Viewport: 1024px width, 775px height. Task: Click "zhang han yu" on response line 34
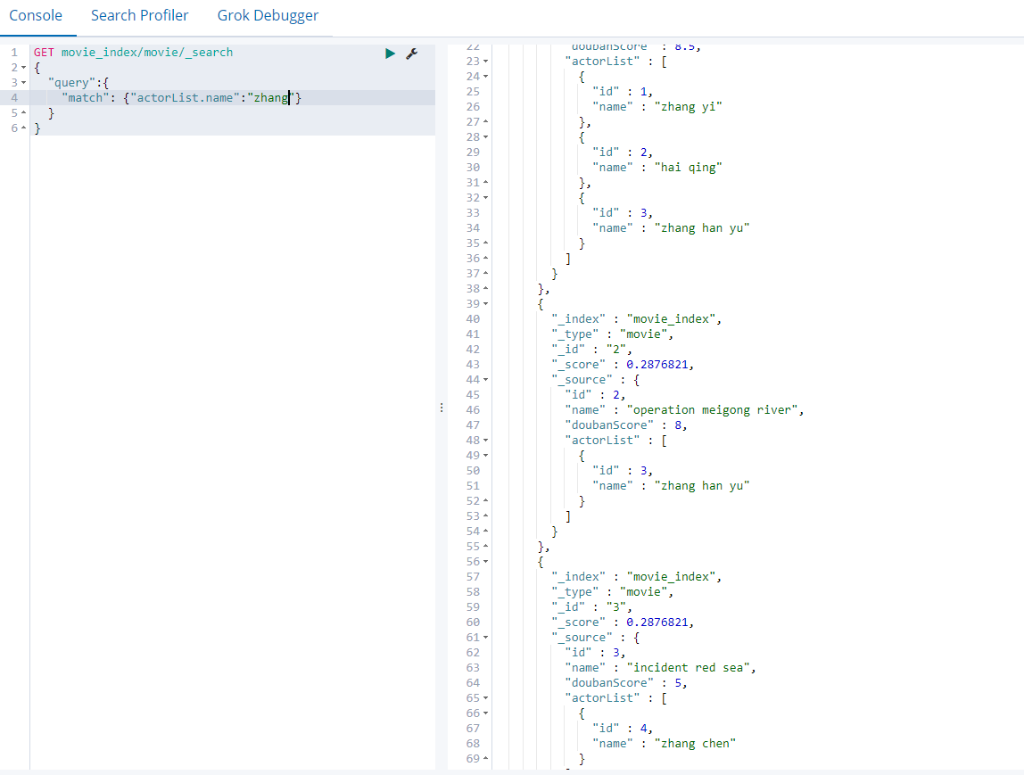(702, 228)
